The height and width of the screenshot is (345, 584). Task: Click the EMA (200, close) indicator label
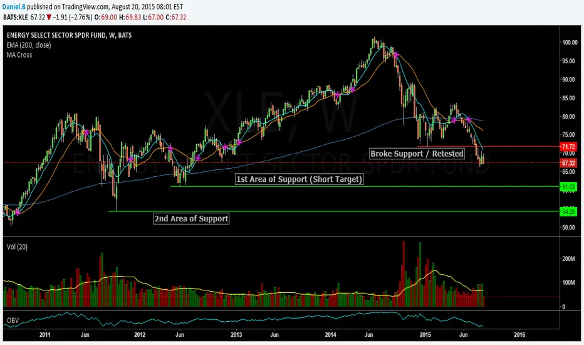pyautogui.click(x=29, y=45)
